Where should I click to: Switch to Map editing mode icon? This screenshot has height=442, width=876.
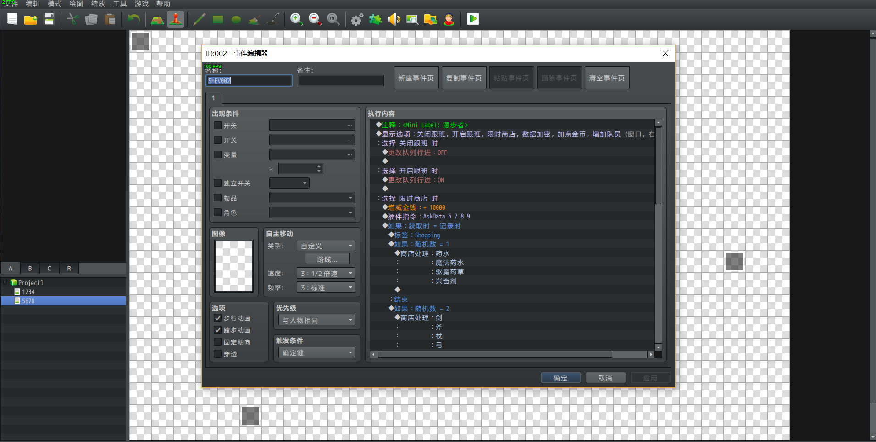coord(157,19)
